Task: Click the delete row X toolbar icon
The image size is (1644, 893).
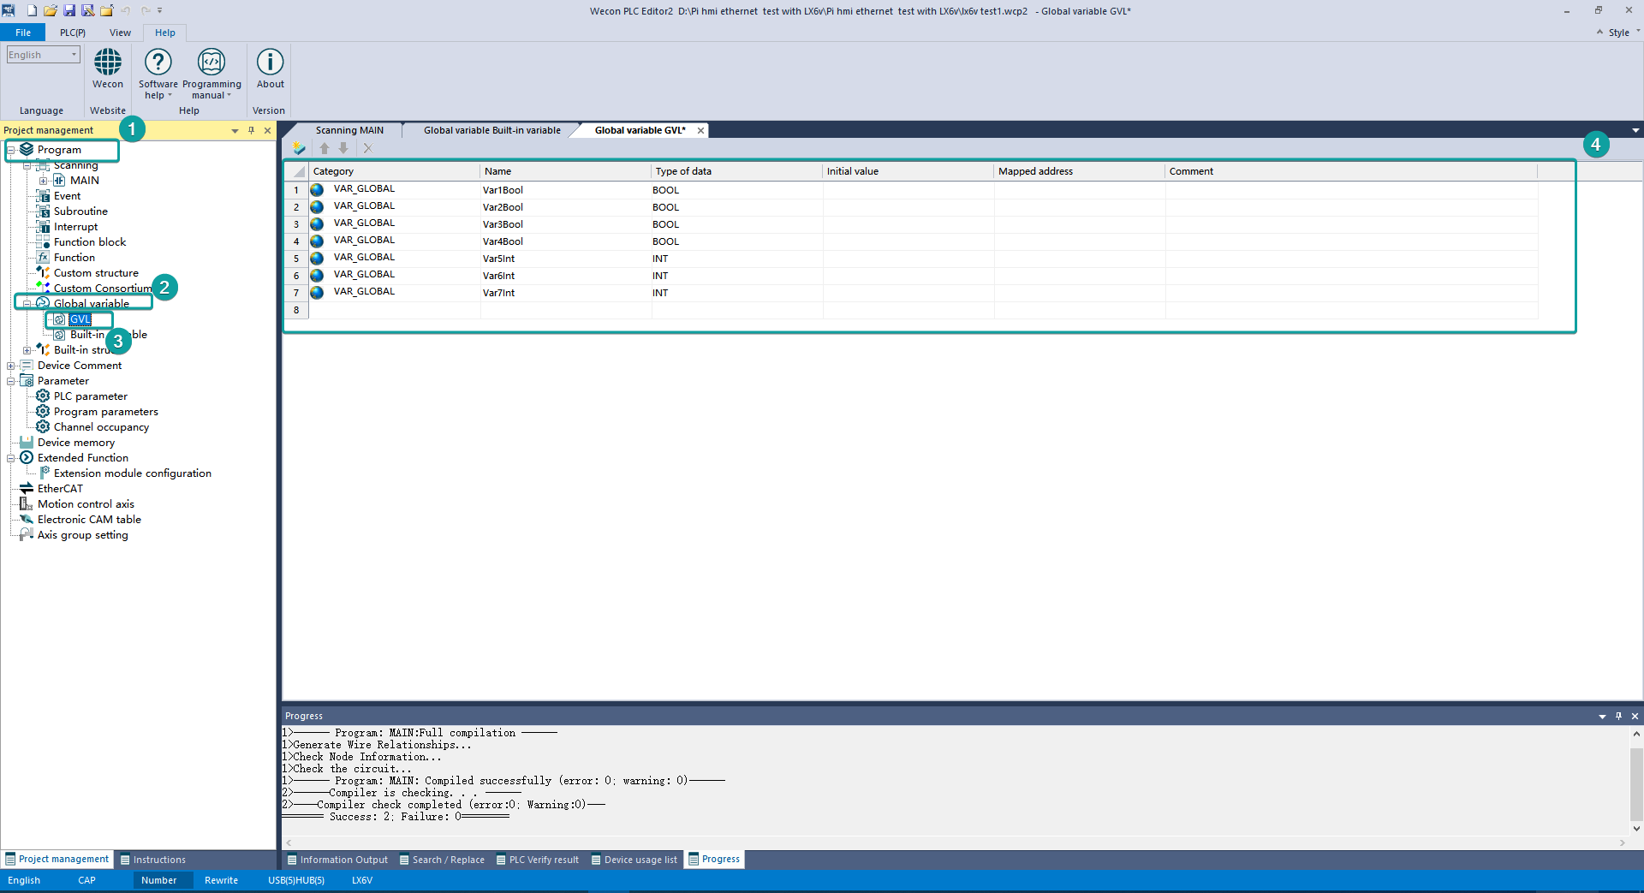Action: [x=367, y=148]
